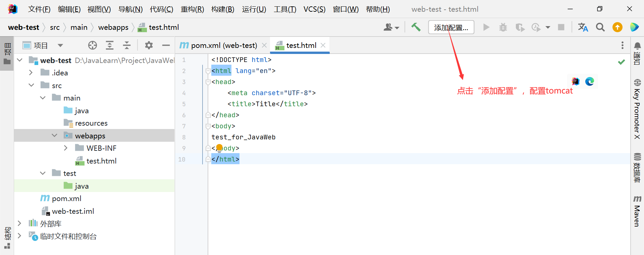The height and width of the screenshot is (255, 644).
Task: Click web-test breadcrumb in navigation bar
Action: coord(23,27)
